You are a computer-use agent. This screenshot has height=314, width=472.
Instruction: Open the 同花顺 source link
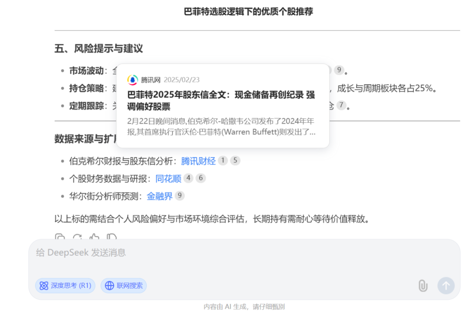point(168,178)
